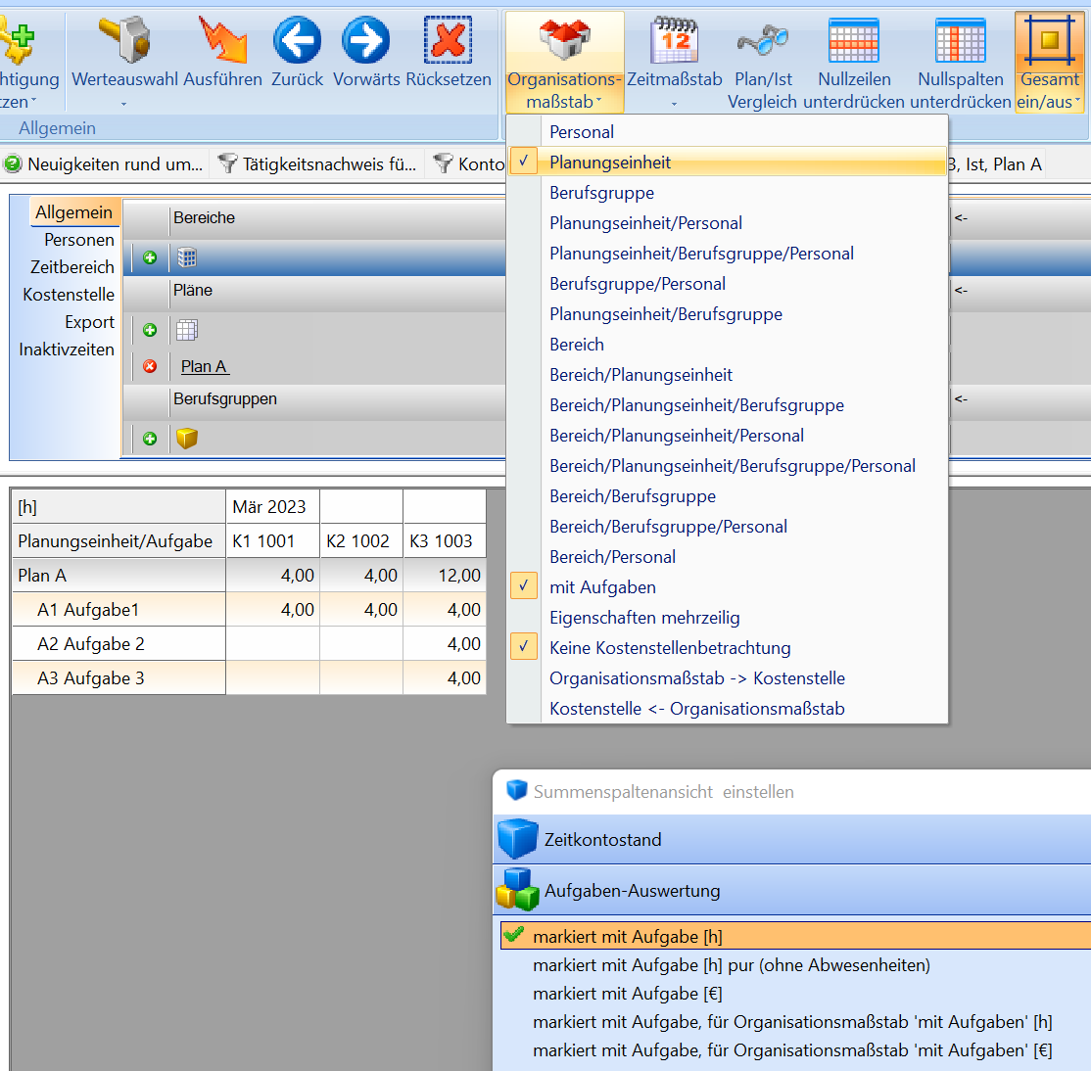This screenshot has height=1071, width=1091.
Task: Click Nullzeilen unterdrücken icon
Action: coord(854,41)
